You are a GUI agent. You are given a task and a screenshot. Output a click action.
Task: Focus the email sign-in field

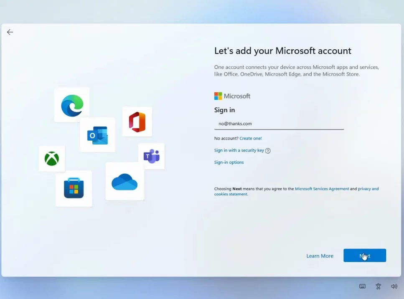279,124
